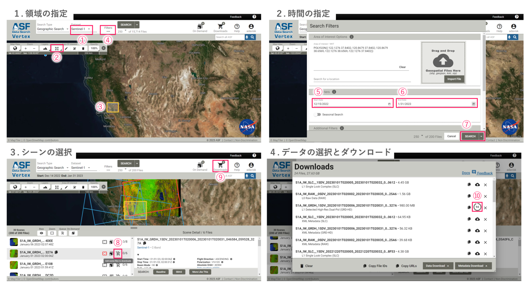
Task: Open the Downloads cart icon in panel 1
Action: 220,26
